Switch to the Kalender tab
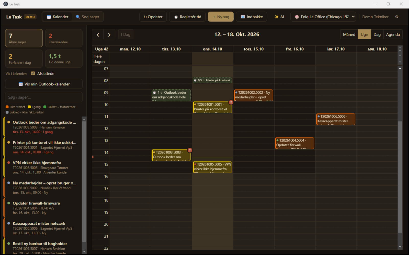Screen dimensions: 409x255 [x=58, y=17]
